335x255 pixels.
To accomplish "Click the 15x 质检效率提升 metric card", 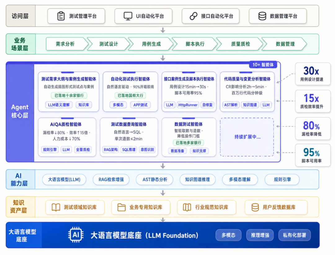I will (x=313, y=101).
